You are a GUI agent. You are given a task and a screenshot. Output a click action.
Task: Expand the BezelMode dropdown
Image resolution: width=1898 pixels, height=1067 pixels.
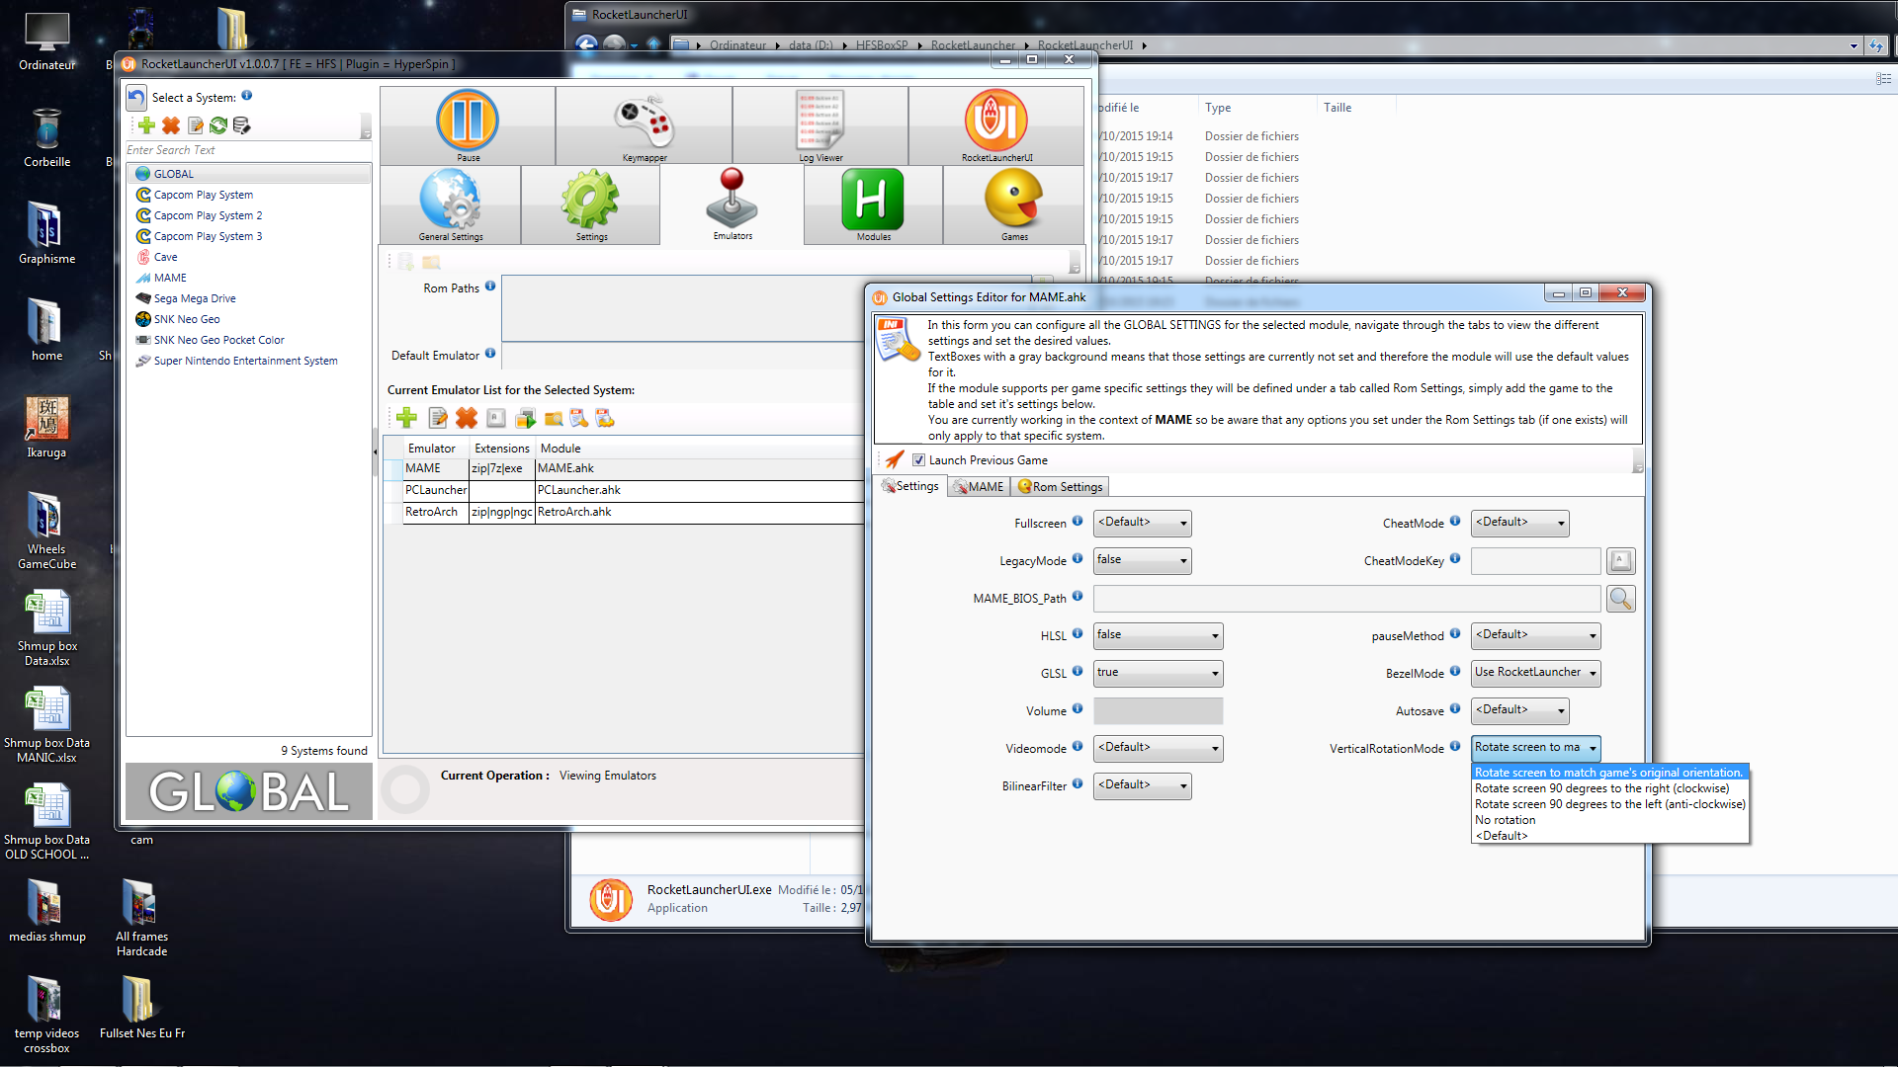tap(1535, 673)
